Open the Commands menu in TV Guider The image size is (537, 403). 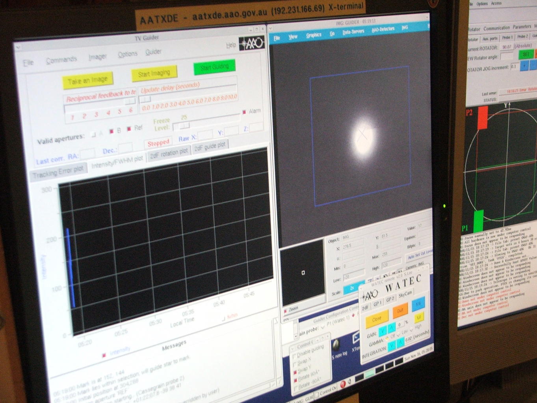click(x=61, y=60)
